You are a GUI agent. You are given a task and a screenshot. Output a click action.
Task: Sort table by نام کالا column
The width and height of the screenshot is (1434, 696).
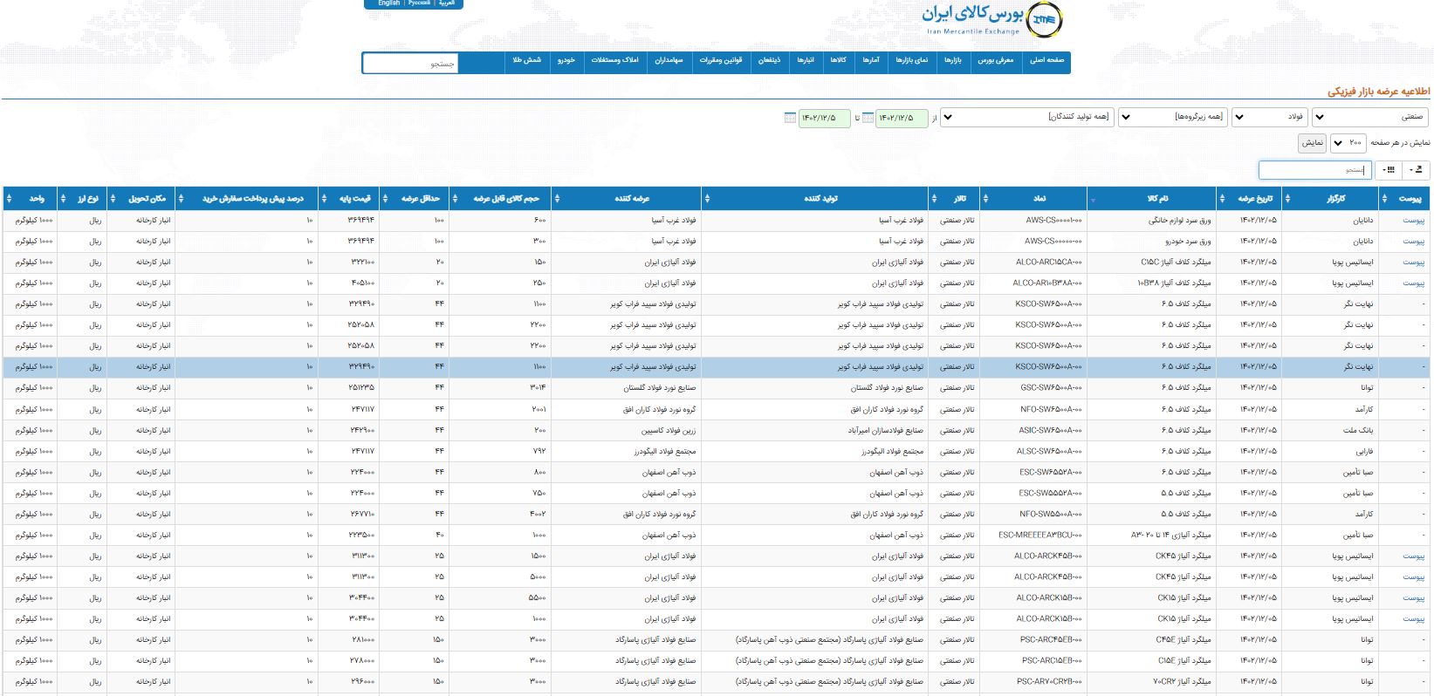click(x=1152, y=199)
